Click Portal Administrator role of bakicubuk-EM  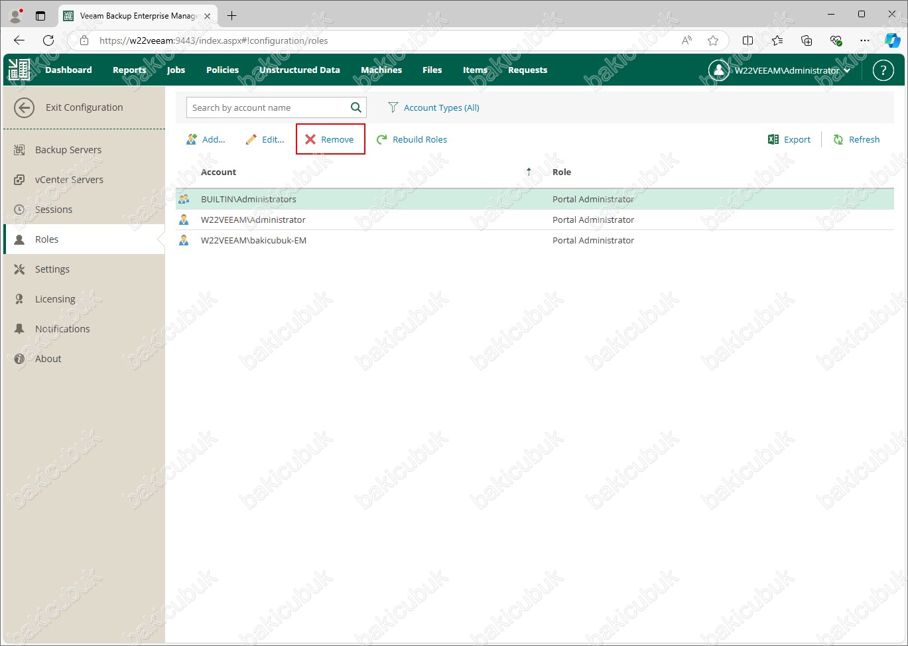(593, 240)
